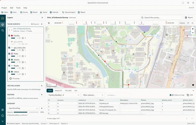Viewport: 196px width, 125px height.
Task: Adjust the Roads layer opacity slider
Action: click(14, 68)
